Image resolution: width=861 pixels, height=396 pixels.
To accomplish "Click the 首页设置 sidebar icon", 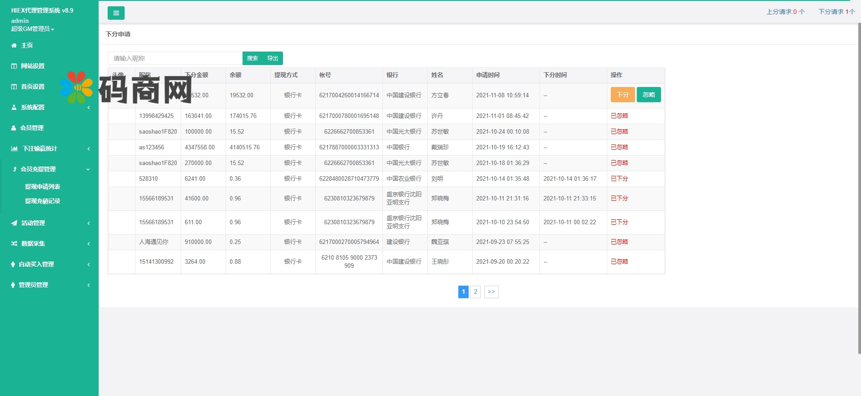I will pyautogui.click(x=14, y=87).
